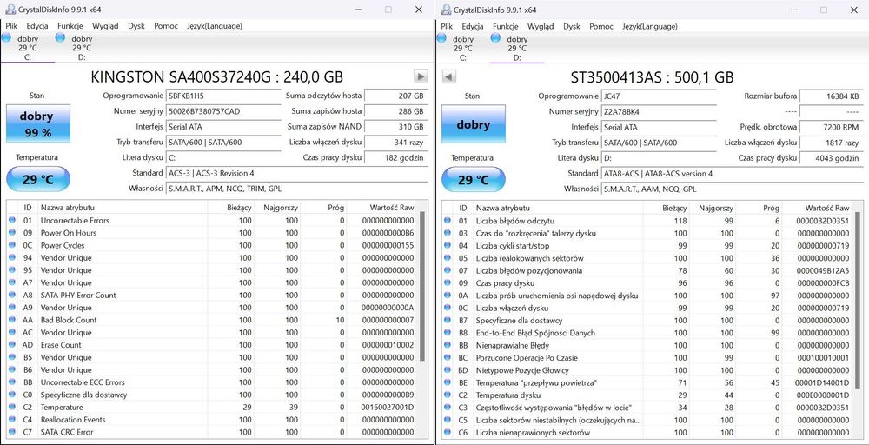Click the serial number field 50026B7380757CAD

(222, 111)
